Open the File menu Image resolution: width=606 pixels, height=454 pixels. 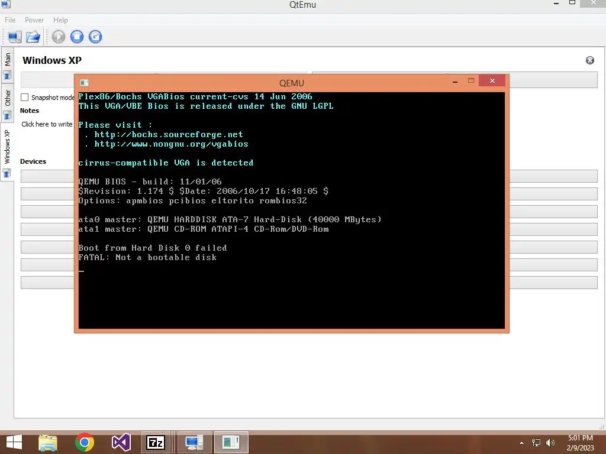pos(10,20)
